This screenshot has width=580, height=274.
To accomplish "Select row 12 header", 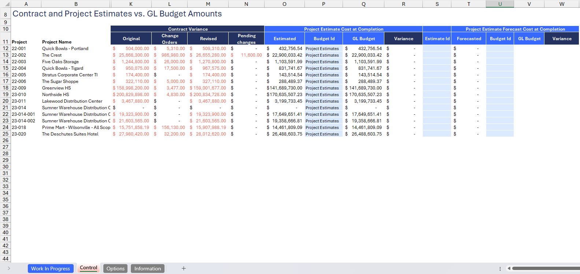I will [5, 48].
